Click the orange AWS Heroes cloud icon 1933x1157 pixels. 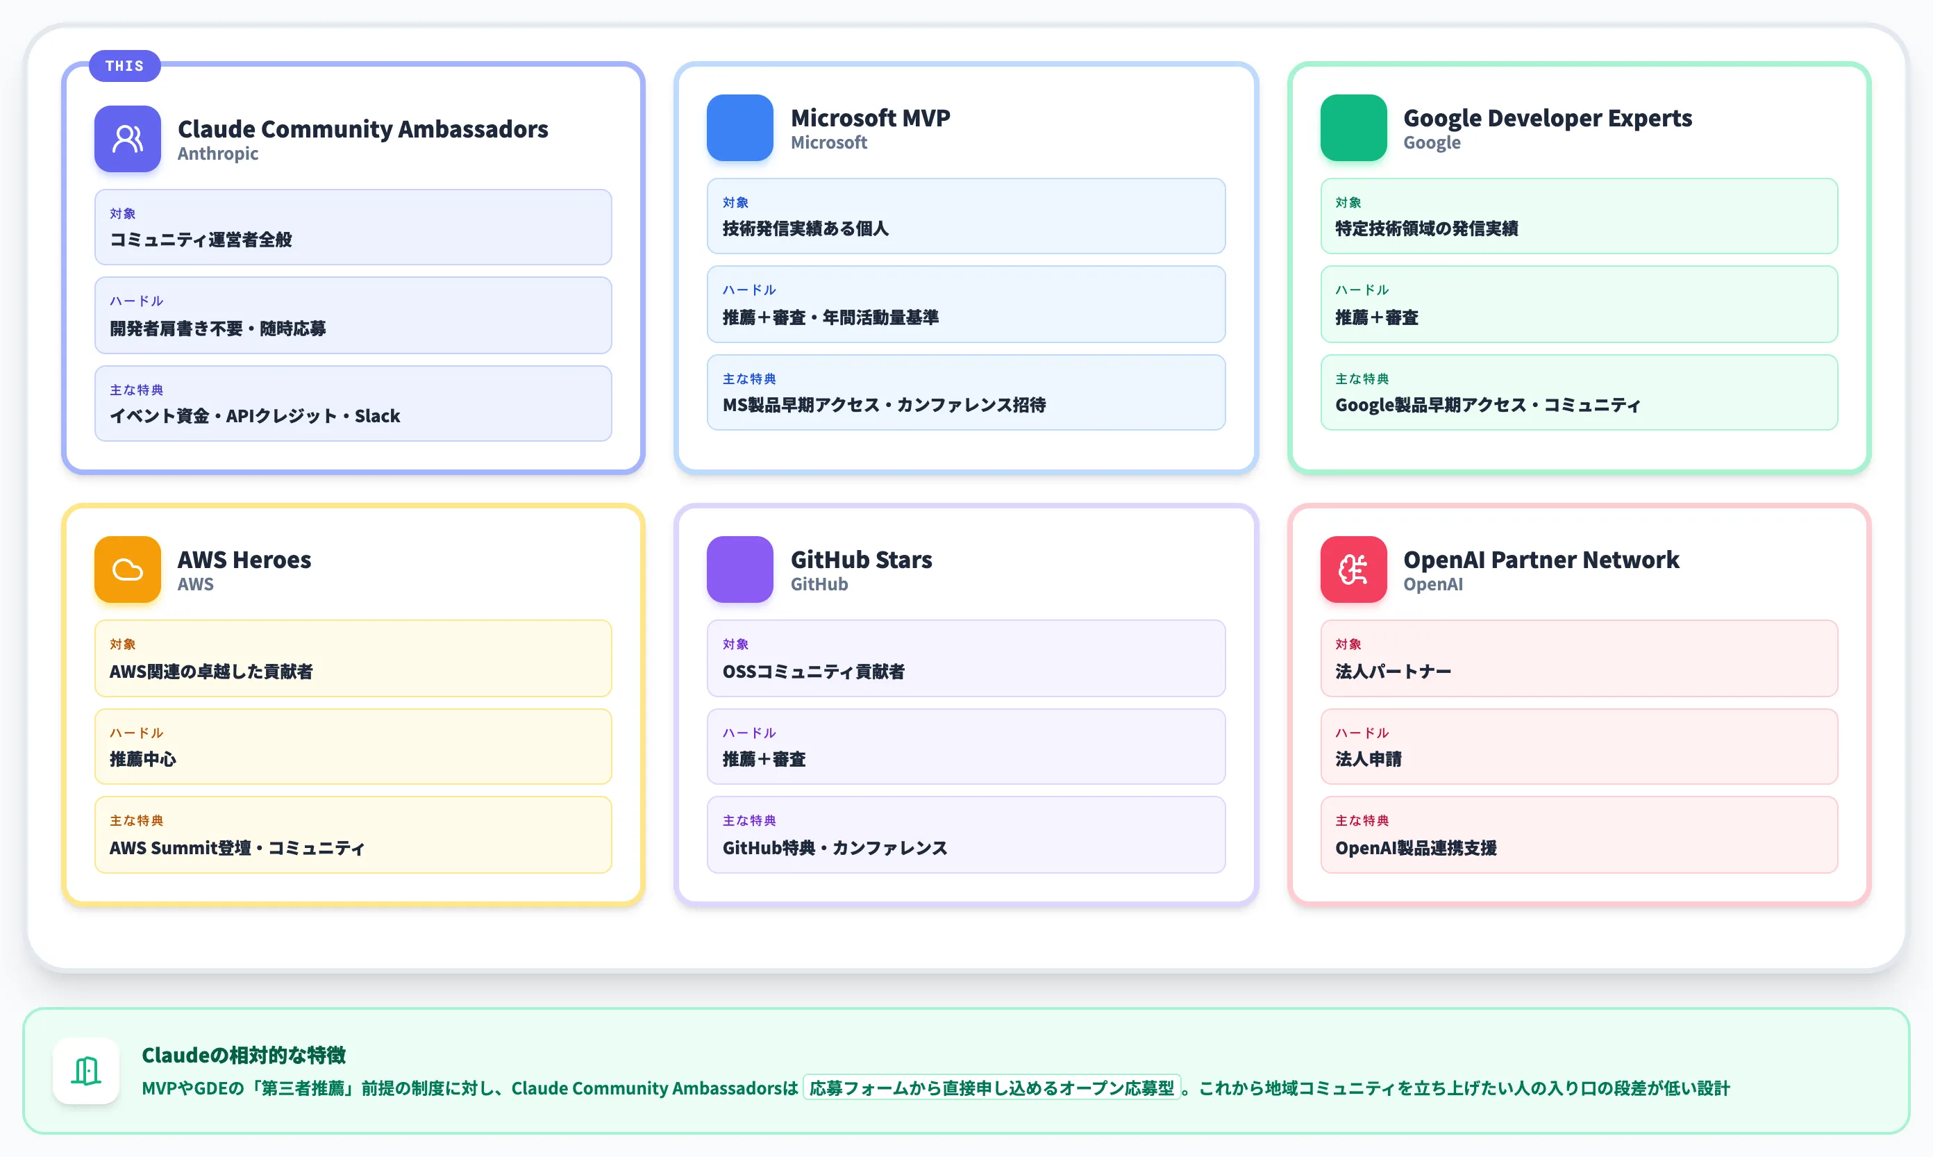click(x=127, y=569)
